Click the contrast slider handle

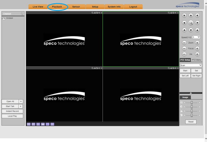(x=192, y=107)
